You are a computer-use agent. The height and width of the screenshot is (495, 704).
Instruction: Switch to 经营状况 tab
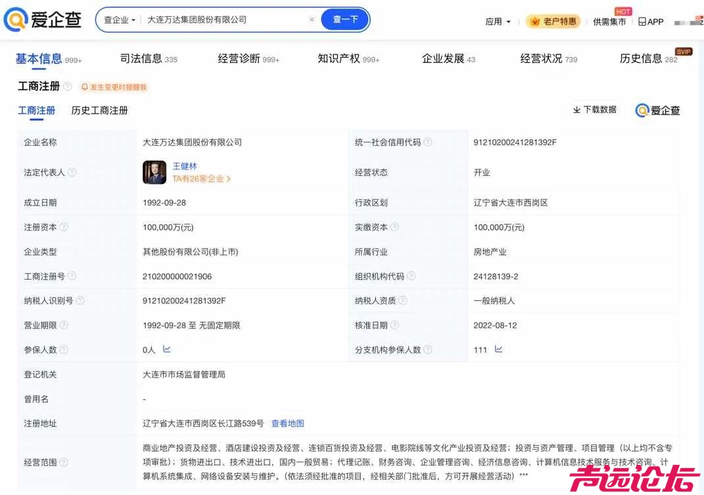coord(549,58)
